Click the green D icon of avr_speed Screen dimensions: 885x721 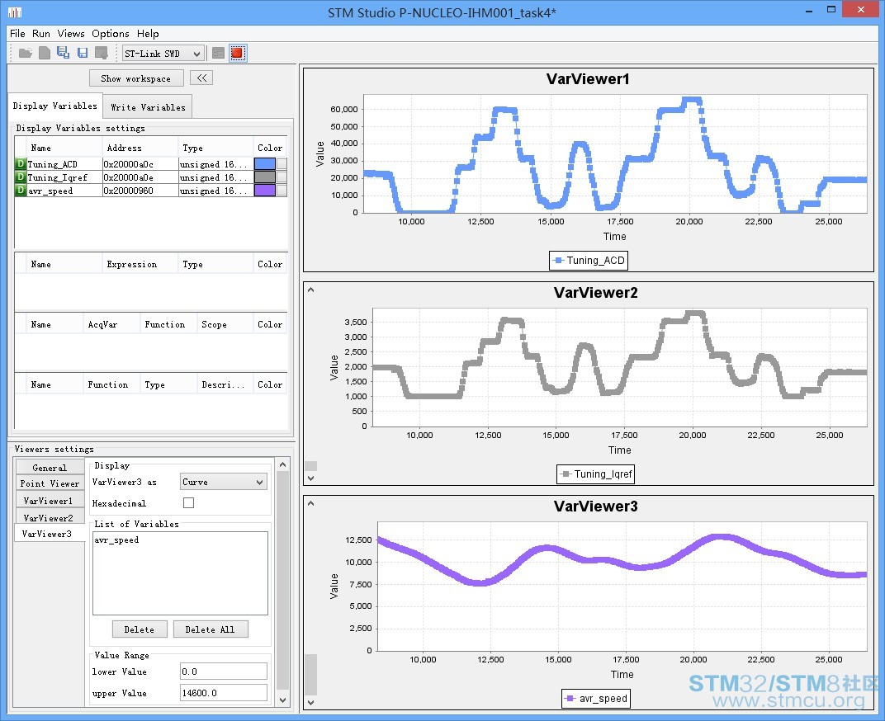pos(21,190)
